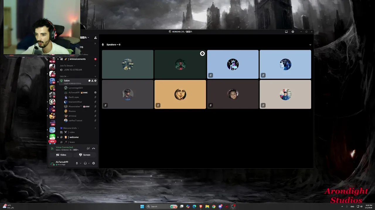Open File Explorer from taskbar
This screenshot has width=375, height=210.
click(207, 206)
